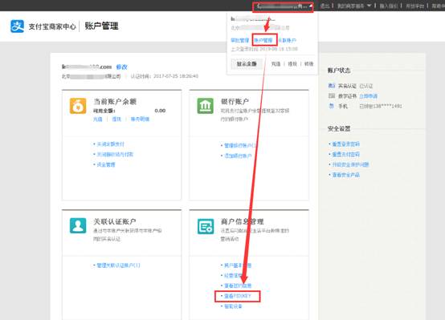Screen dimensions: 445x320
Task: Click the 关闭余额支付 link
Action: tap(111, 144)
